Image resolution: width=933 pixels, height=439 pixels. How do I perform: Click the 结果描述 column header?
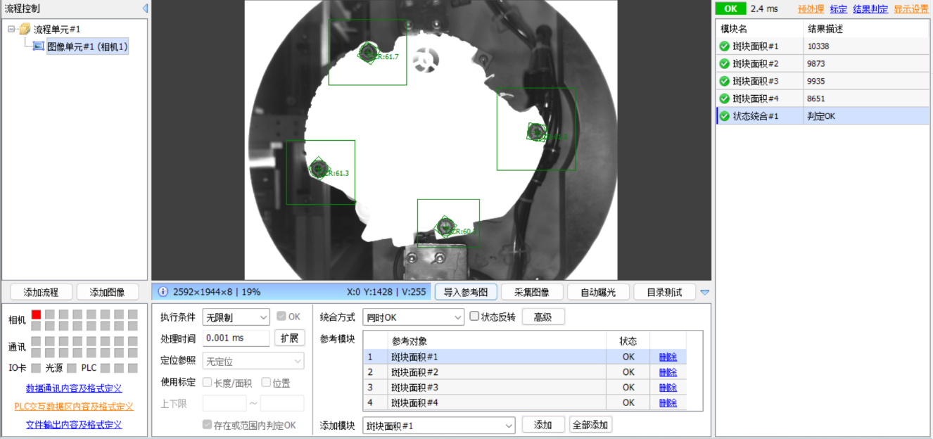point(866,29)
